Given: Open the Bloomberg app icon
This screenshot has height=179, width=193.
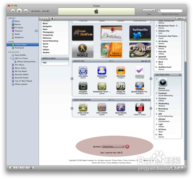Looking at the screenshot, I should [x=121, y=70].
